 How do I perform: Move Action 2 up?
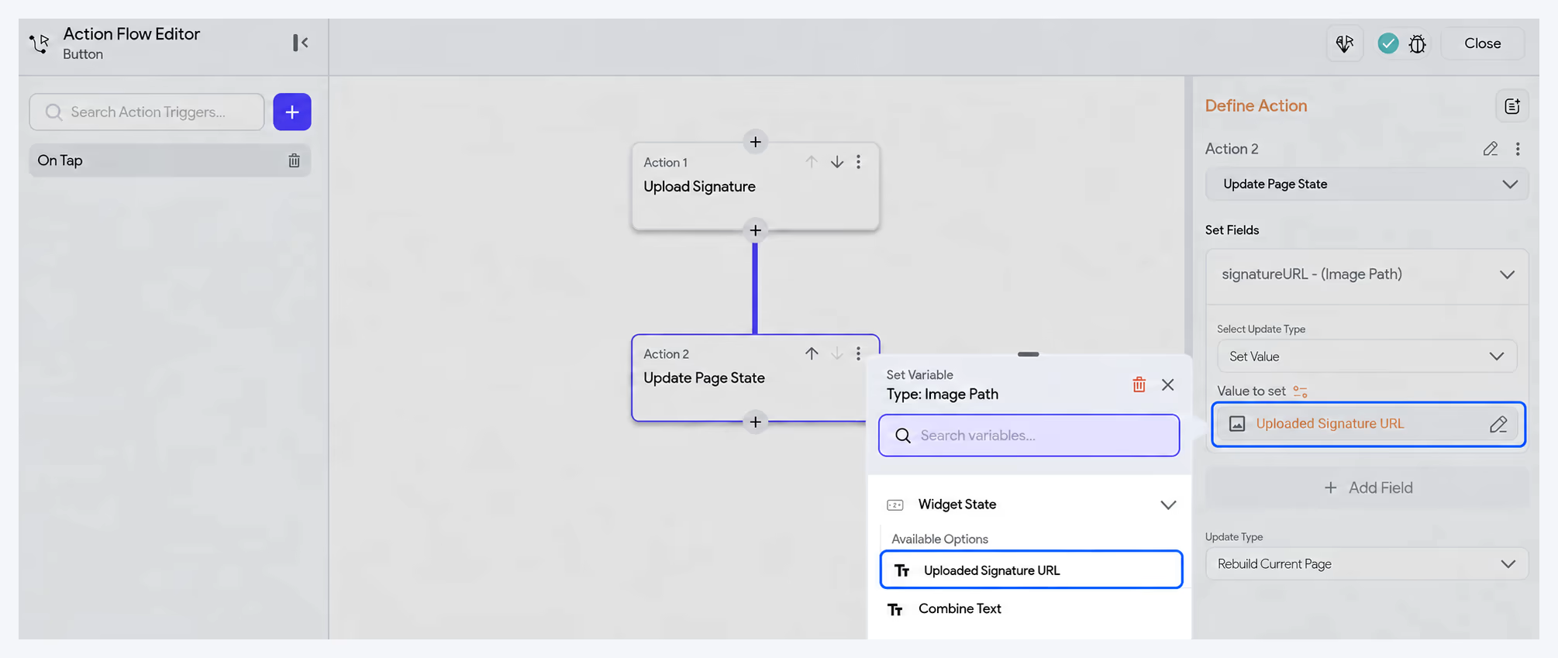tap(812, 353)
